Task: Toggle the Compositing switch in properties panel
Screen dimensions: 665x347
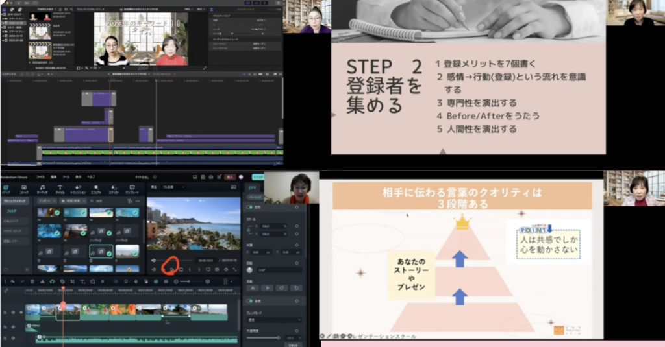Action: tap(247, 302)
